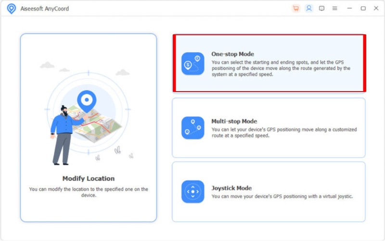Select the One-stop Mode title

pos(232,54)
